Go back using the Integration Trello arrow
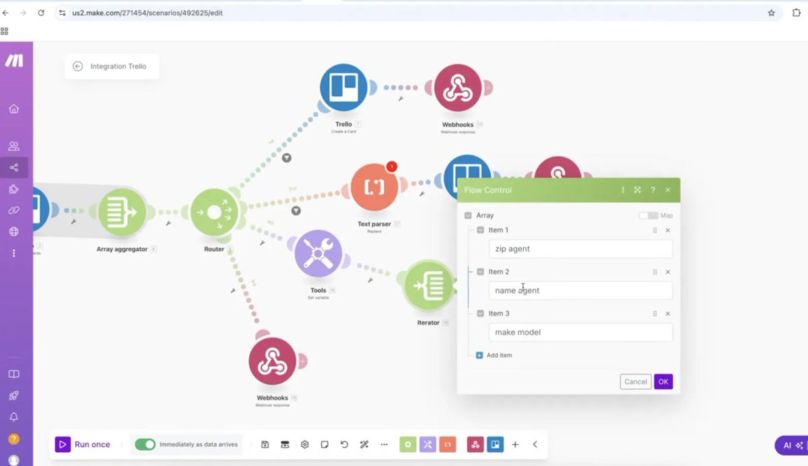 tap(77, 66)
